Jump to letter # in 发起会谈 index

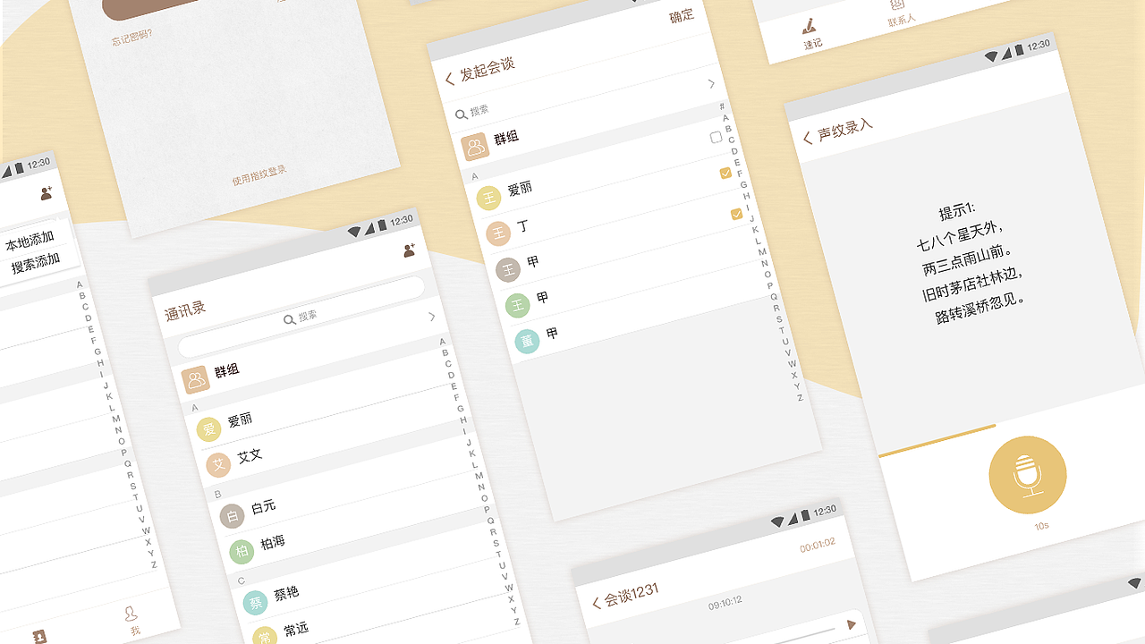[x=722, y=107]
